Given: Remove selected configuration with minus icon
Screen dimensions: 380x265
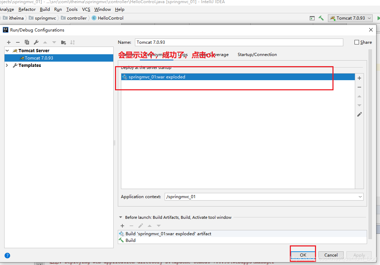Looking at the screenshot, I should pos(18,42).
